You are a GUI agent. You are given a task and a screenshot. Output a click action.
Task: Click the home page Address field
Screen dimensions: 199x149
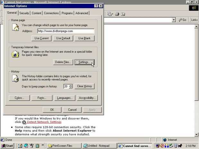66,31
